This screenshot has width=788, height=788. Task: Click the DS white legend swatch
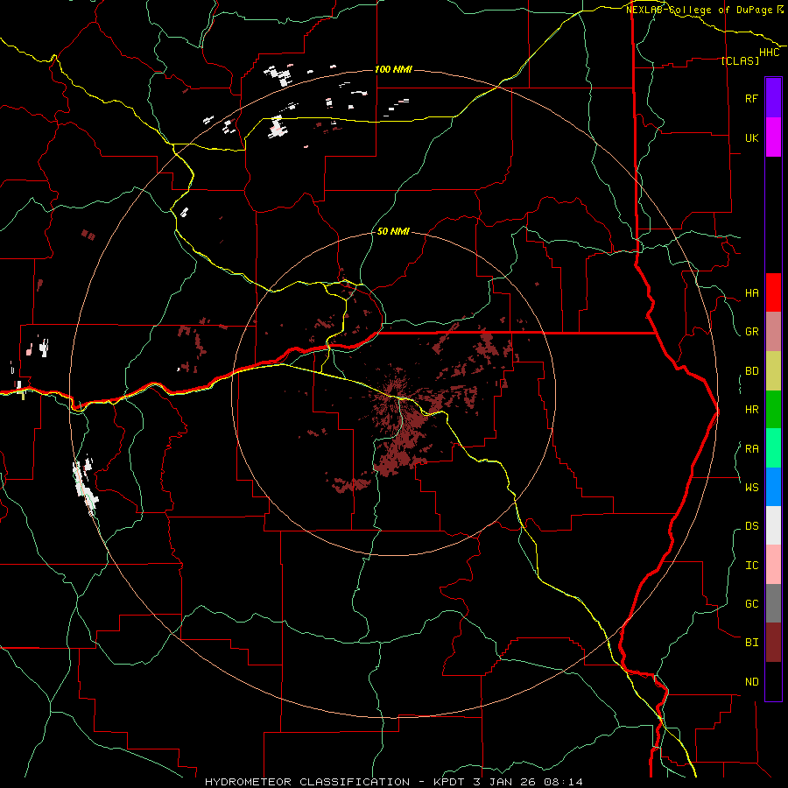click(x=773, y=525)
